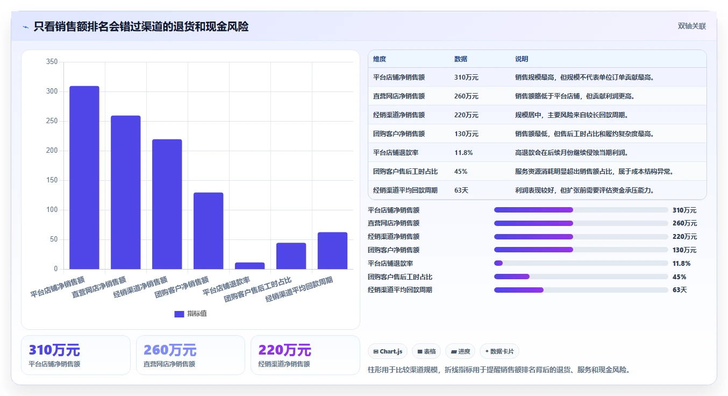Click the 经销渠道平均回款周期 progress bar
This screenshot has height=396, width=728.
581,290
